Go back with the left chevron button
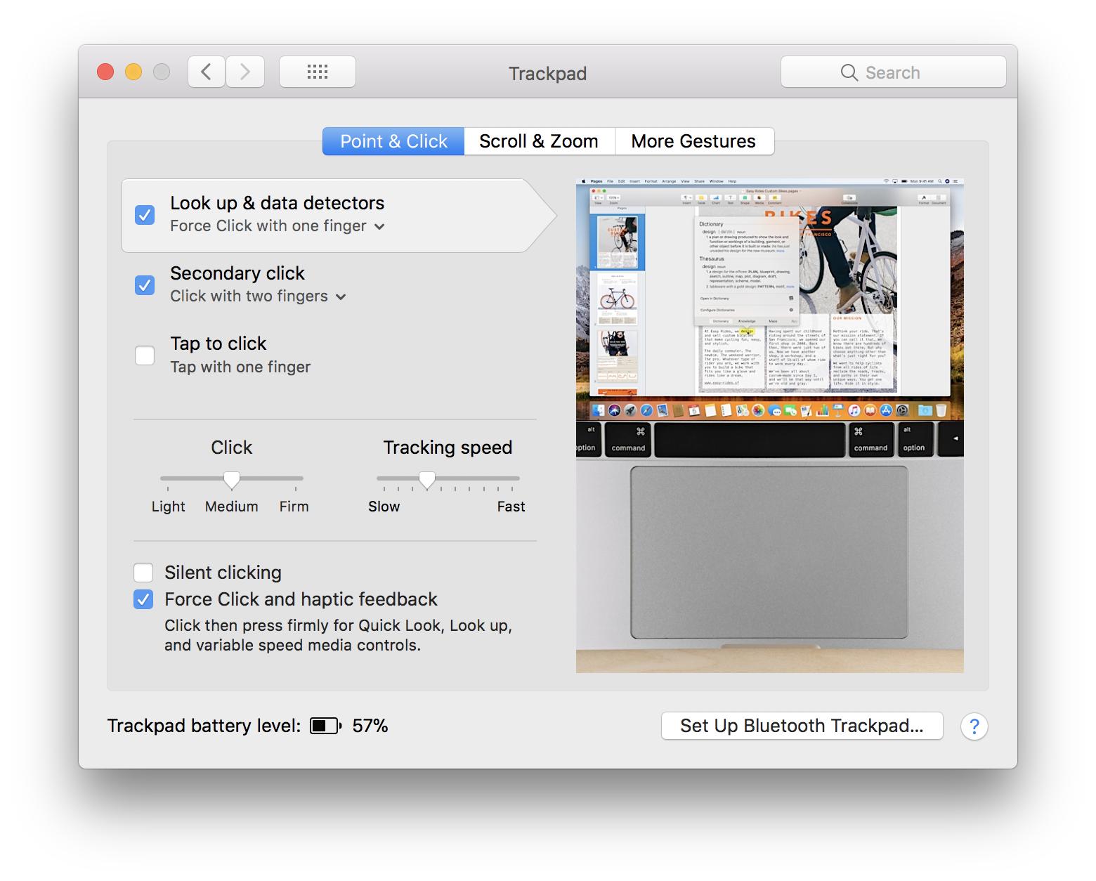 pos(207,72)
